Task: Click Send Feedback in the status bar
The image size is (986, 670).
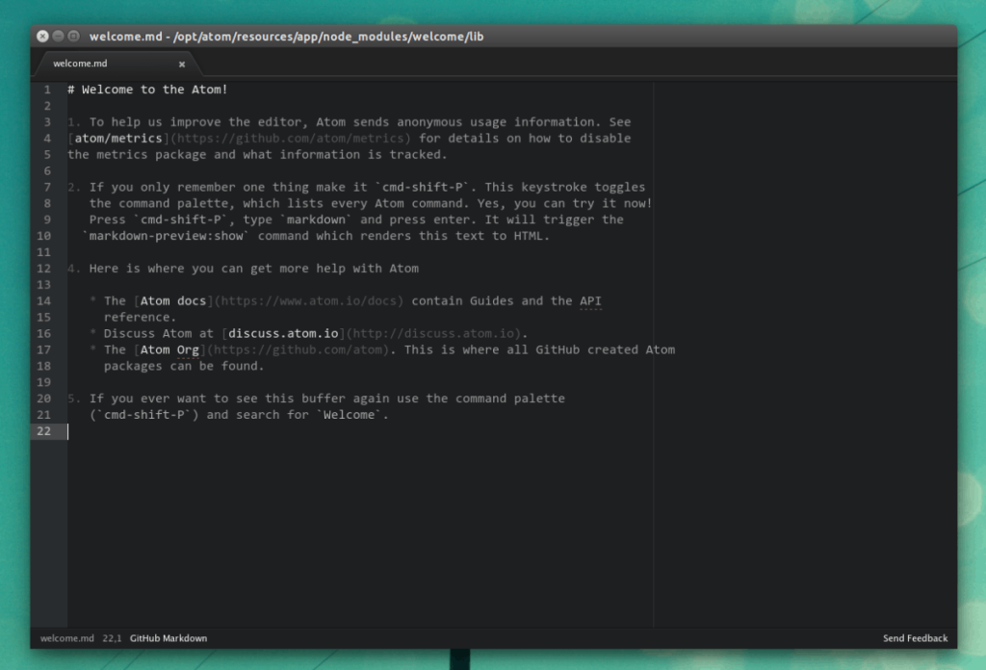Action: pos(914,637)
